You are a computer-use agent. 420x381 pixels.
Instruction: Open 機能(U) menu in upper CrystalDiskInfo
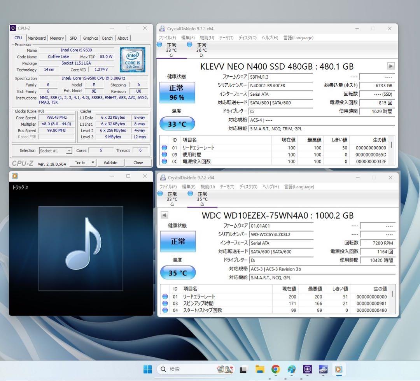pyautogui.click(x=207, y=37)
